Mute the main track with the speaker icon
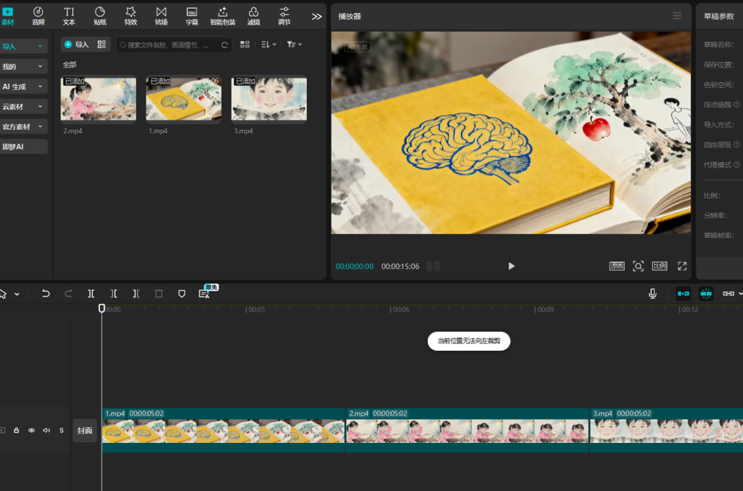Image resolution: width=743 pixels, height=491 pixels. [x=46, y=431]
